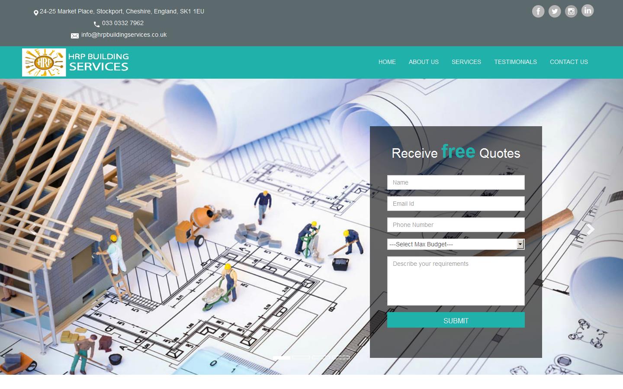Click the HRP Building Services logo
Image resolution: width=623 pixels, height=389 pixels.
pos(76,62)
